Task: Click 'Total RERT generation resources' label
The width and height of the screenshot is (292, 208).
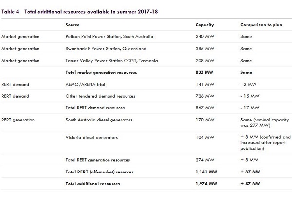Action: pos(97,160)
